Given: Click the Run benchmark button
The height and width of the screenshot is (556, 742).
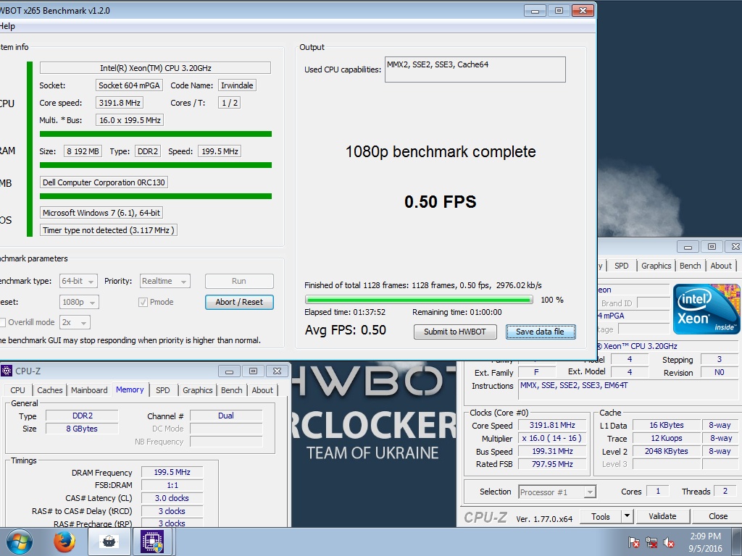Looking at the screenshot, I should pos(239,282).
